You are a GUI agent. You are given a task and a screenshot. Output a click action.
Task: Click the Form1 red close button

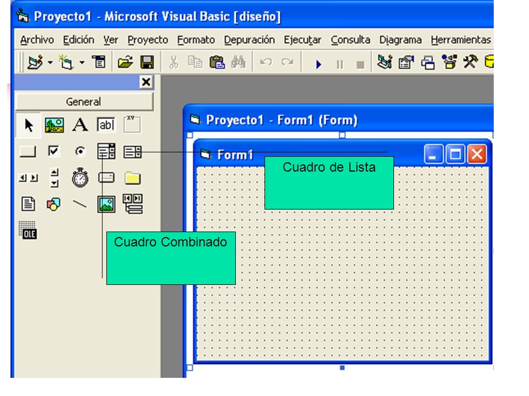(x=477, y=154)
